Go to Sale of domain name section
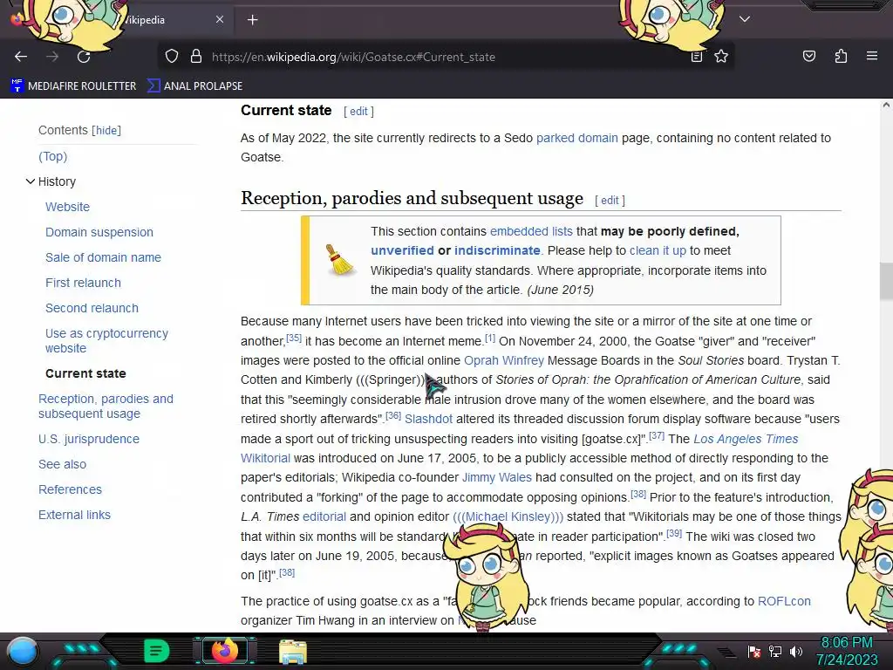893x670 pixels. [x=103, y=257]
